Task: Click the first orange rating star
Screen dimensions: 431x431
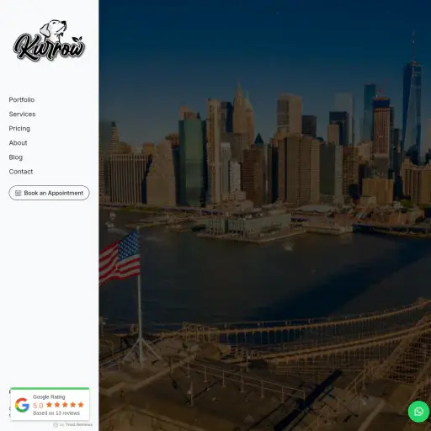Action: point(50,405)
